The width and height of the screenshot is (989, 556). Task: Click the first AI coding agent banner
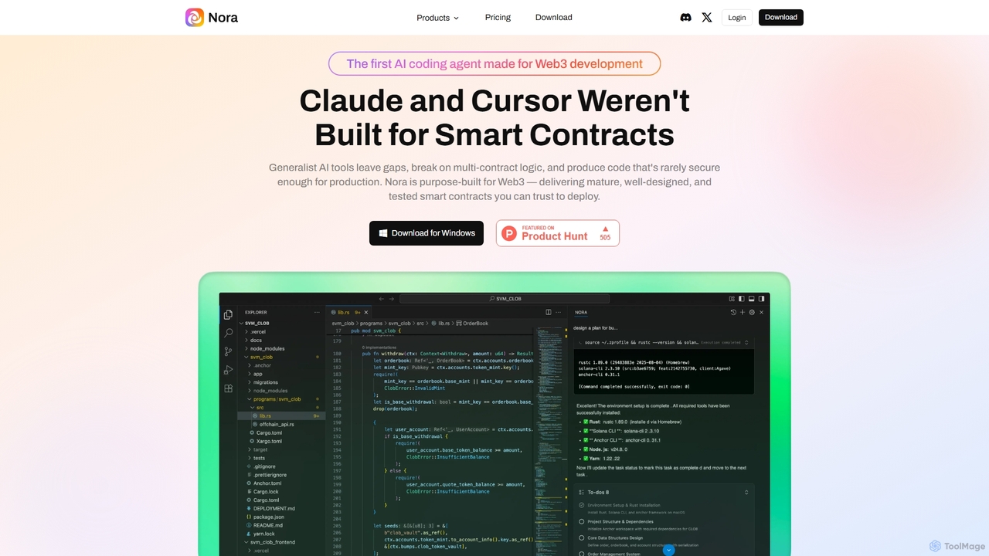click(x=494, y=63)
